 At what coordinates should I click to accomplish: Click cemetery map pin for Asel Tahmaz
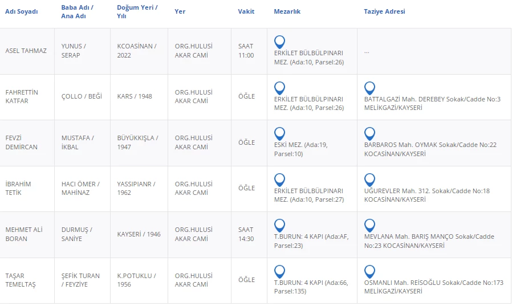click(x=279, y=42)
